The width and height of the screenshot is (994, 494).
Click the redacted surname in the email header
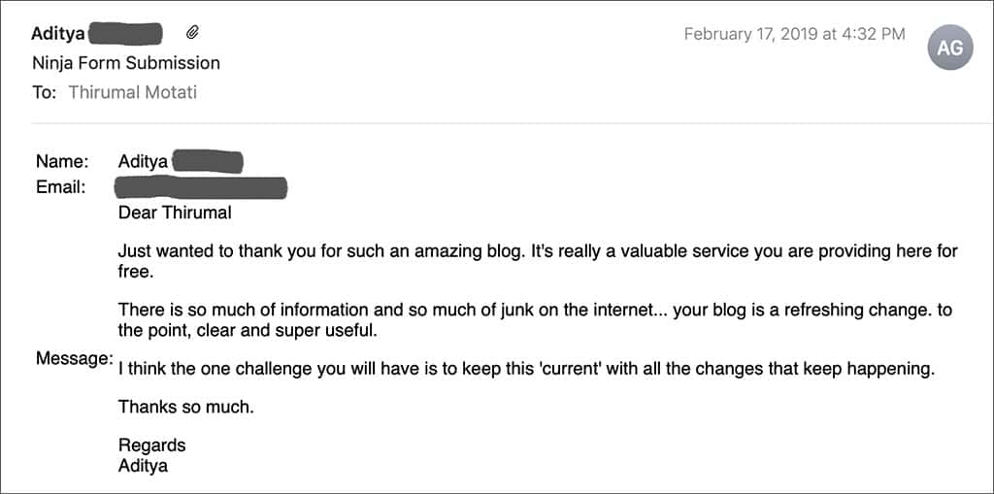tap(125, 33)
